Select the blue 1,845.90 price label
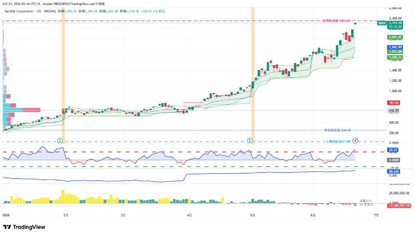The height and width of the screenshot is (235, 415). (395, 47)
